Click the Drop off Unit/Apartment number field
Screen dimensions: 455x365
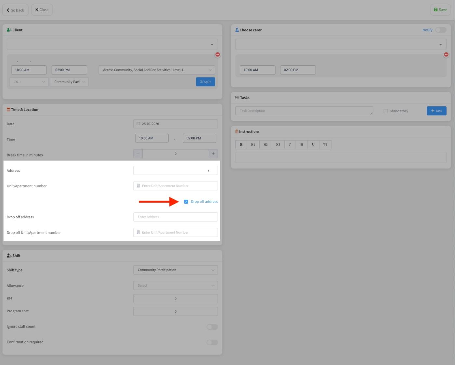tap(175, 233)
